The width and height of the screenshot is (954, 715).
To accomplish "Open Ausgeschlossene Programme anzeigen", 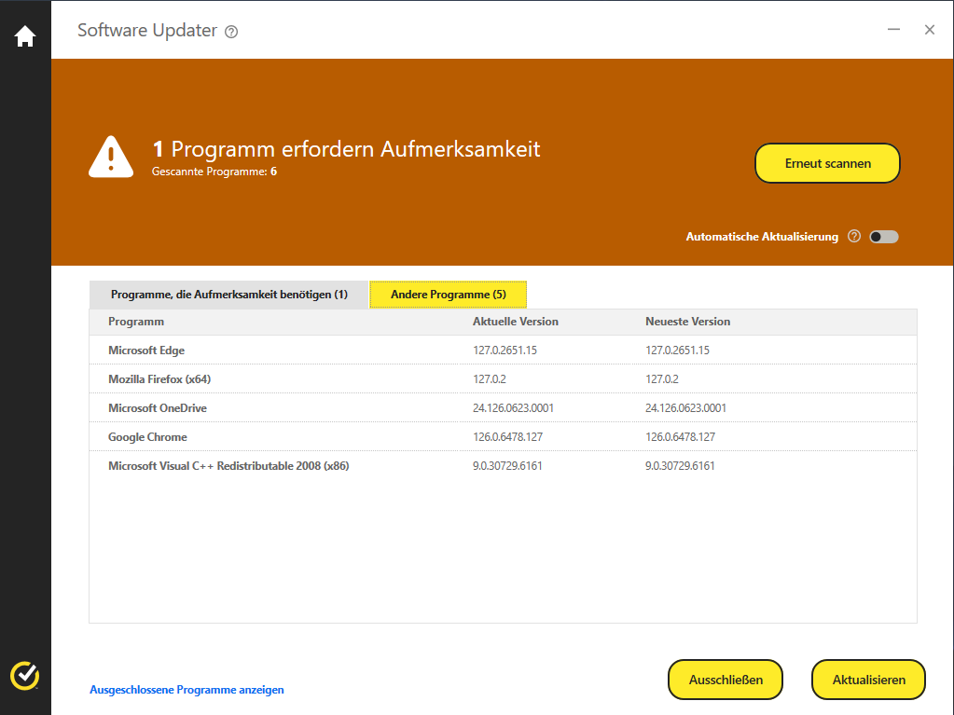I will pos(186,690).
